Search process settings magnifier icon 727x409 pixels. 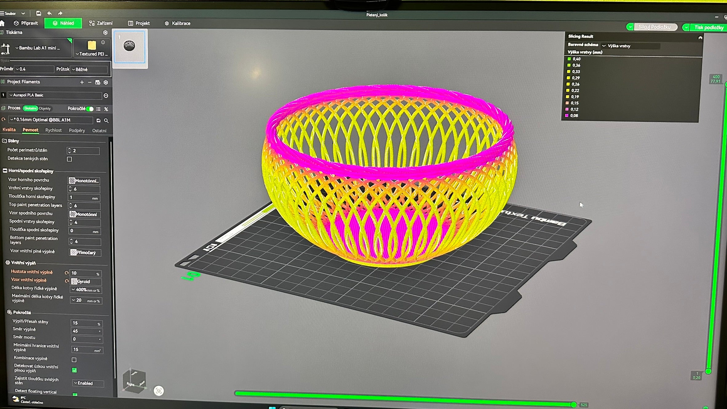(x=106, y=121)
